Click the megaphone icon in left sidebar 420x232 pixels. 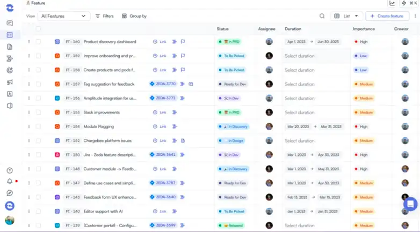(x=10, y=82)
